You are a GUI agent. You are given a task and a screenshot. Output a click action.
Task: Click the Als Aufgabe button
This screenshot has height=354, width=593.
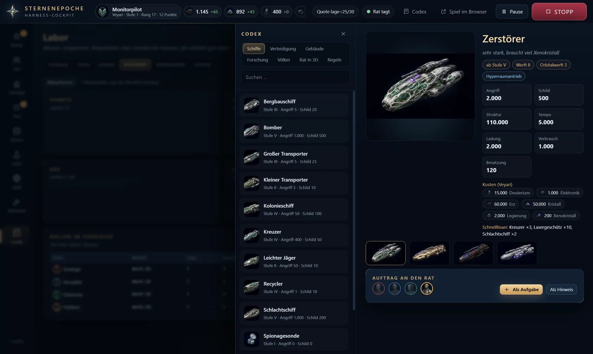click(x=521, y=290)
